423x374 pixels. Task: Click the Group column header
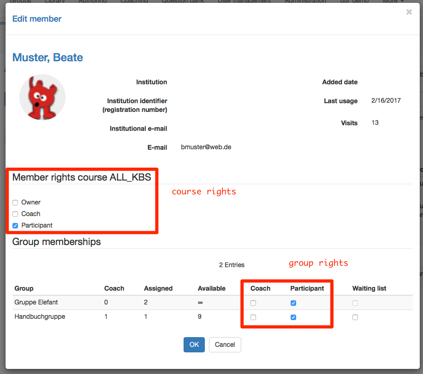24,288
